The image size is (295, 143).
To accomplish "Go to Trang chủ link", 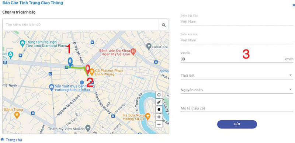I will click(x=14, y=140).
